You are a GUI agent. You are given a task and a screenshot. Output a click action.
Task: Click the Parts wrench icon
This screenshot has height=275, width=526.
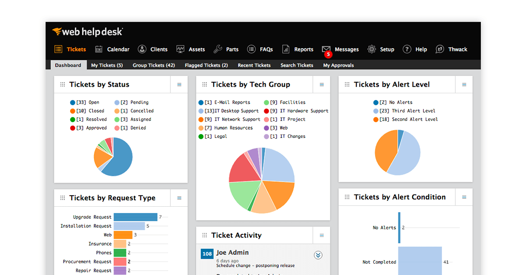click(218, 49)
